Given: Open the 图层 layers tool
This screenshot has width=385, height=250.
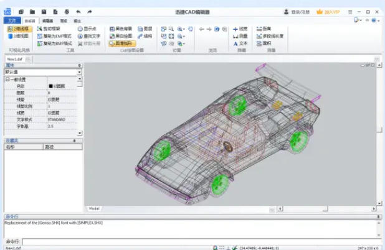Looking at the screenshot, I should (144, 29).
